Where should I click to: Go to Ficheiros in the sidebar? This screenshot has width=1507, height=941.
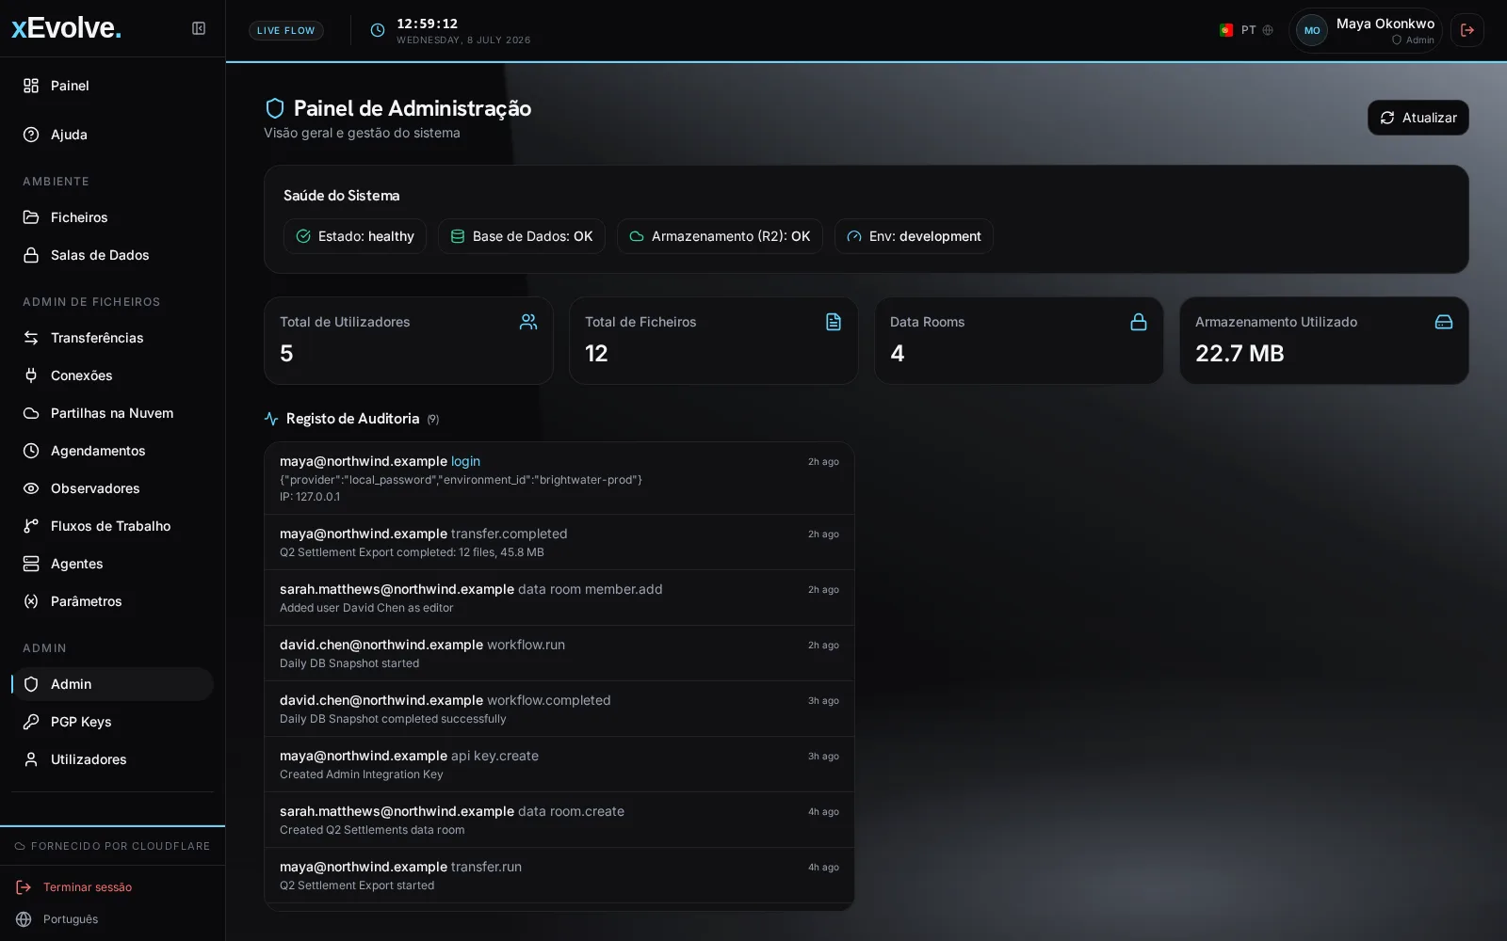113,217
